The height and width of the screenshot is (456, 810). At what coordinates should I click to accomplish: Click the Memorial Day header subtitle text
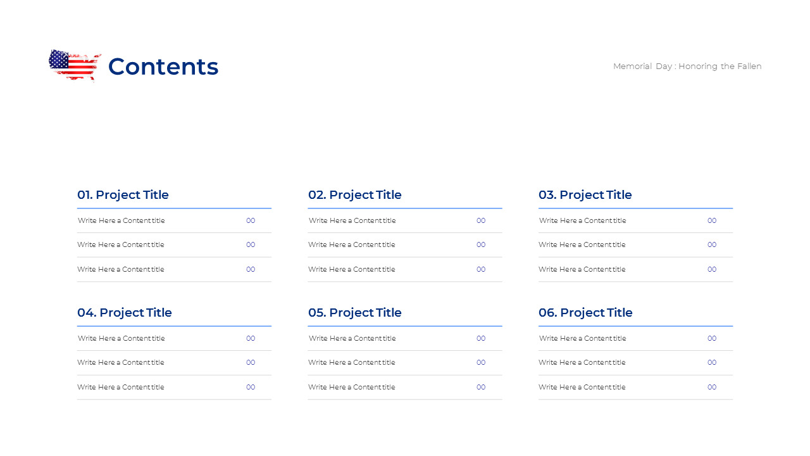click(x=687, y=66)
